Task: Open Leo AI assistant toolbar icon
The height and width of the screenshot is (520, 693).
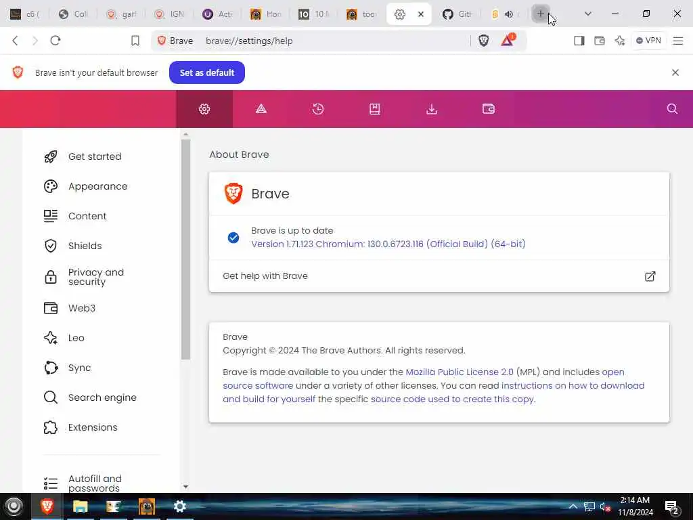Action: [x=620, y=41]
